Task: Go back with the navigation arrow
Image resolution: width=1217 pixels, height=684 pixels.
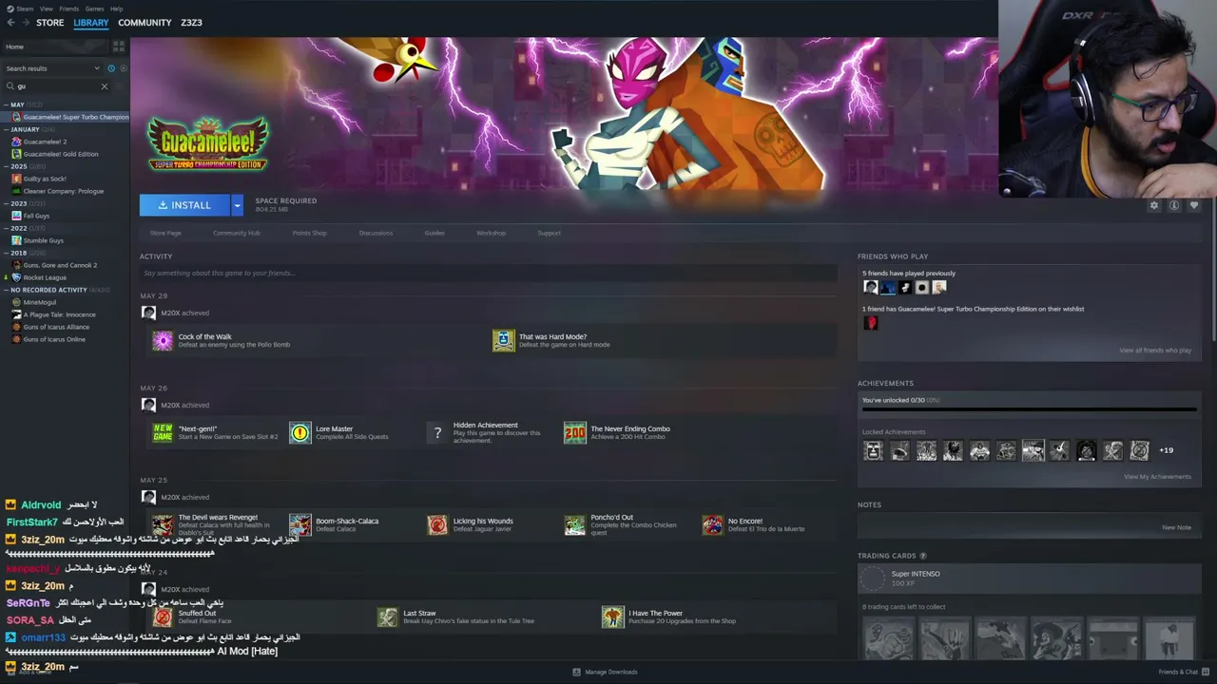Action: click(10, 23)
